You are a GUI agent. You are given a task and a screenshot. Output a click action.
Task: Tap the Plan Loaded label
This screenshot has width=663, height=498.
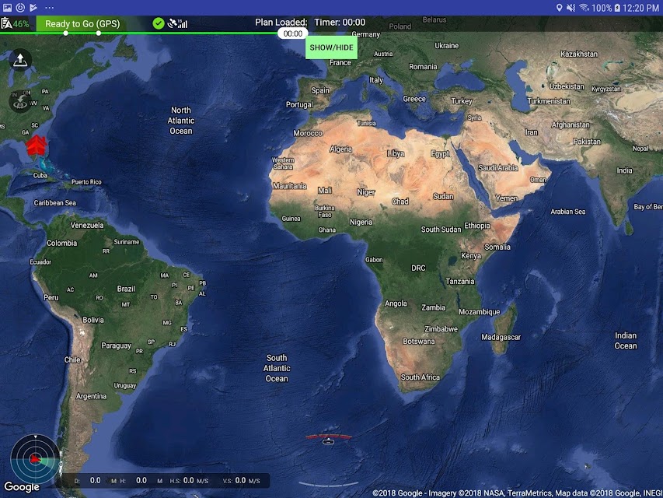pos(281,22)
